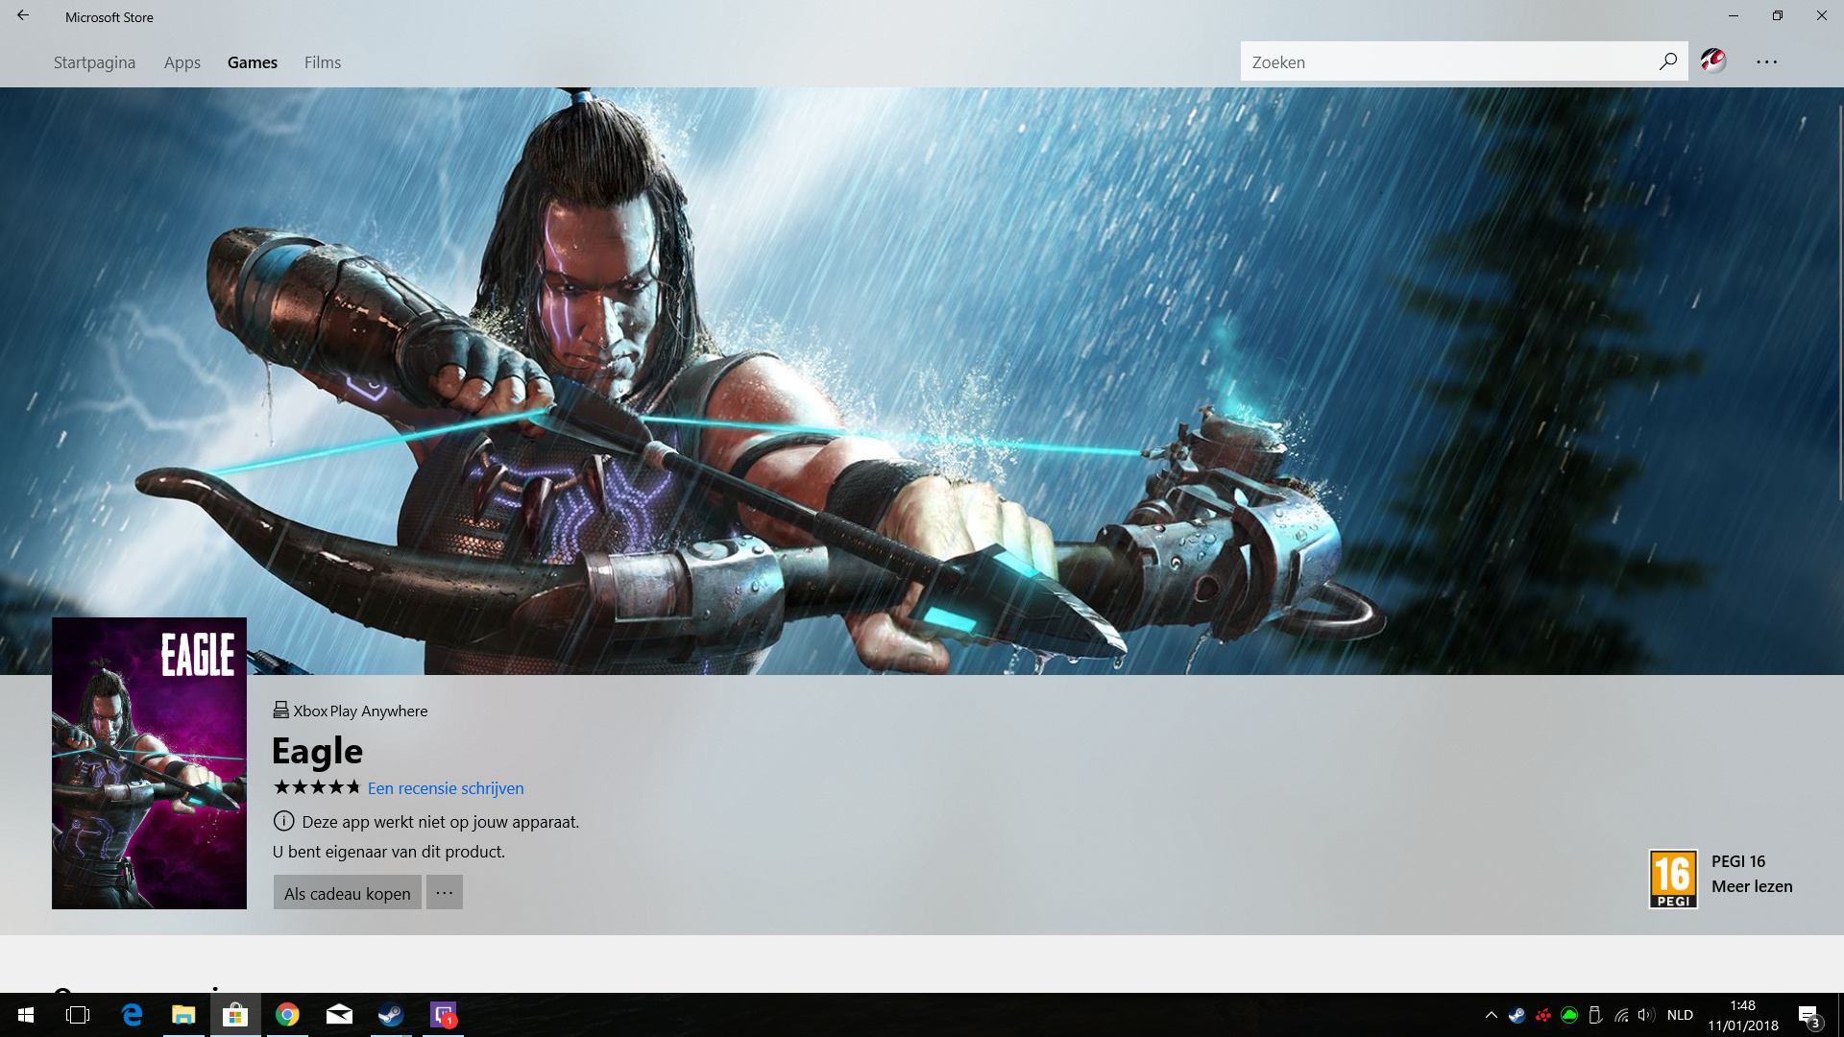Image resolution: width=1844 pixels, height=1037 pixels.
Task: Open File Explorer from the taskbar
Action: 183,1015
